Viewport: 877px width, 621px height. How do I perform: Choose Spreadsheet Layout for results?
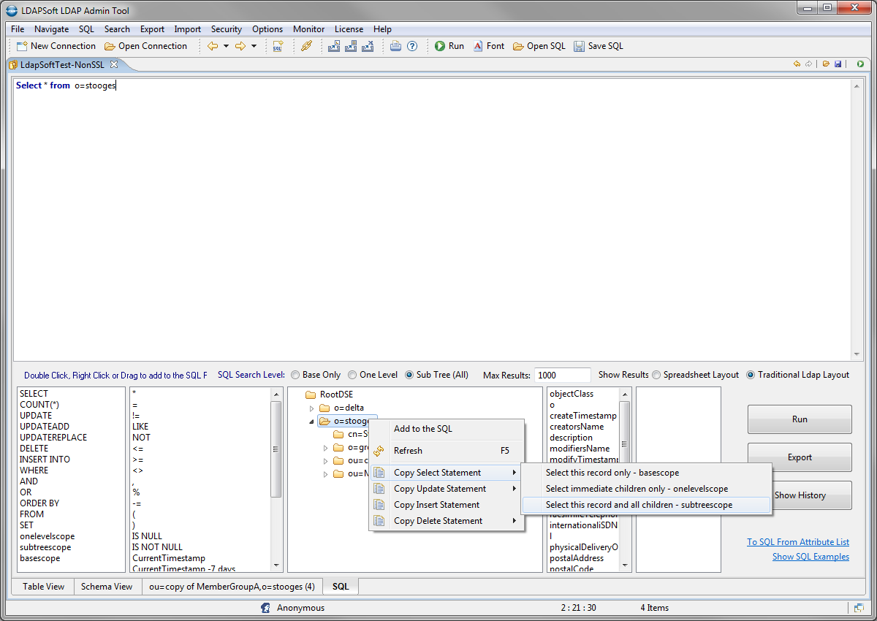pos(656,375)
